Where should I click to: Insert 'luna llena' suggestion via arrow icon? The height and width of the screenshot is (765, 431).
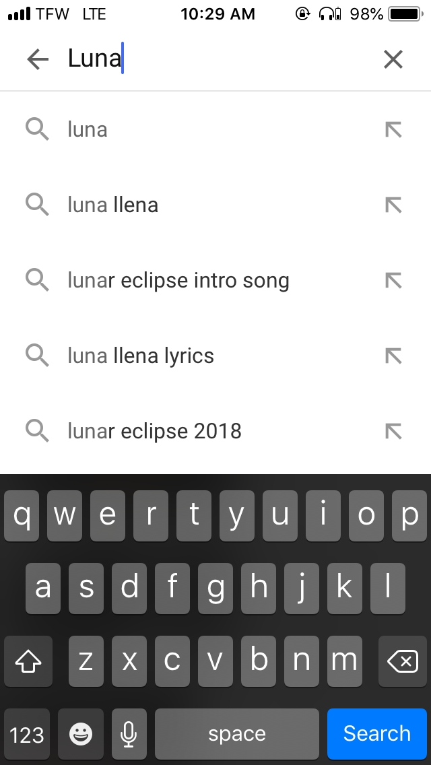tap(393, 205)
